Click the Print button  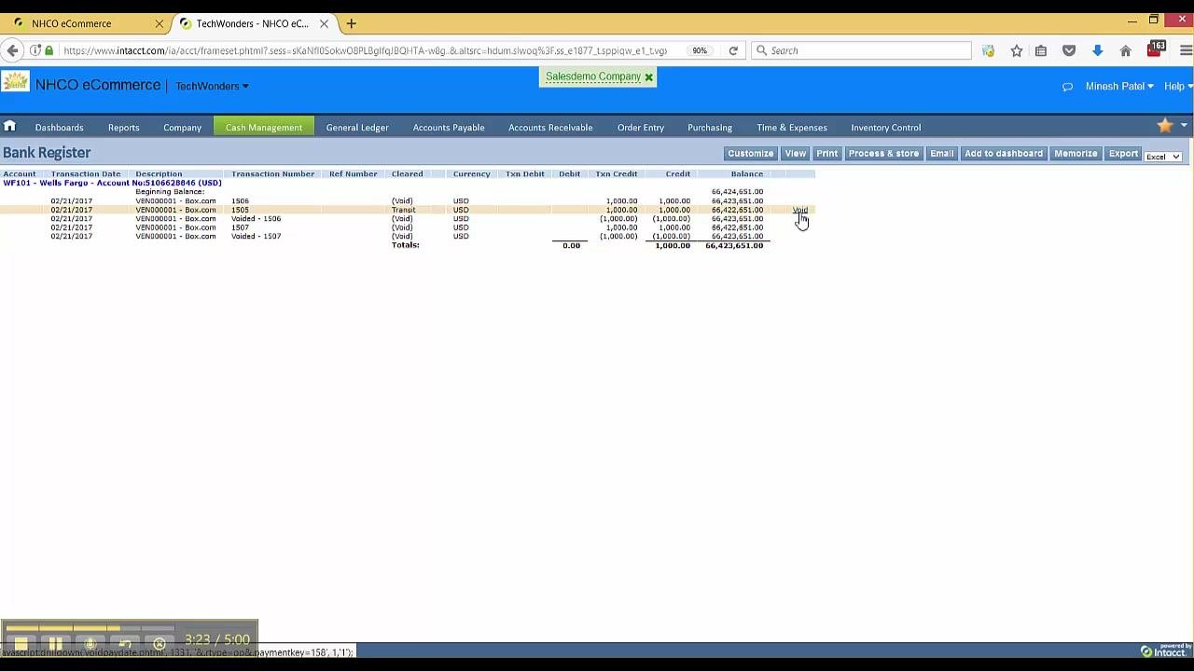(827, 154)
